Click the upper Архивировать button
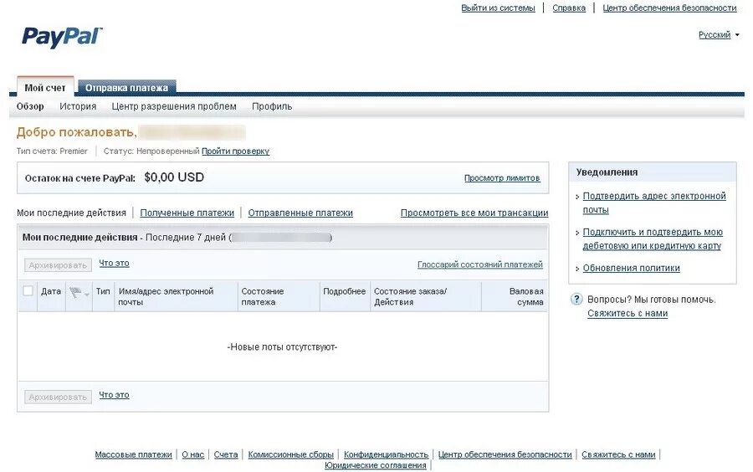Viewport: 753px width, 472px height. coord(58,265)
